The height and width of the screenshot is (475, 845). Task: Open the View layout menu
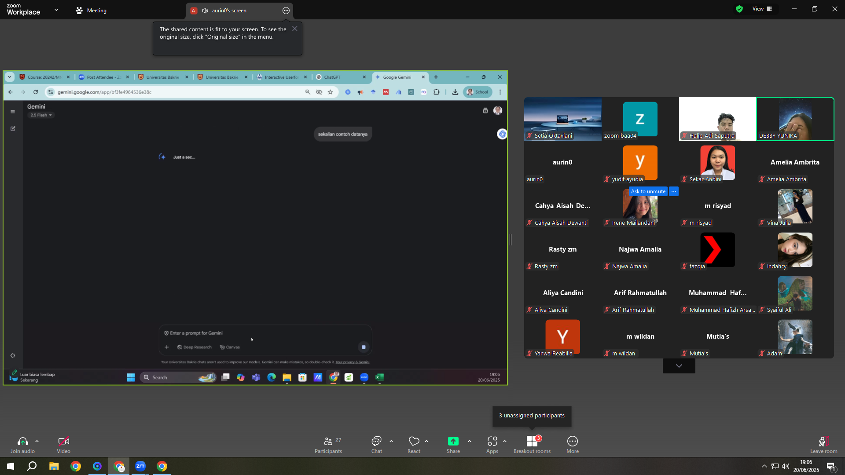[762, 9]
